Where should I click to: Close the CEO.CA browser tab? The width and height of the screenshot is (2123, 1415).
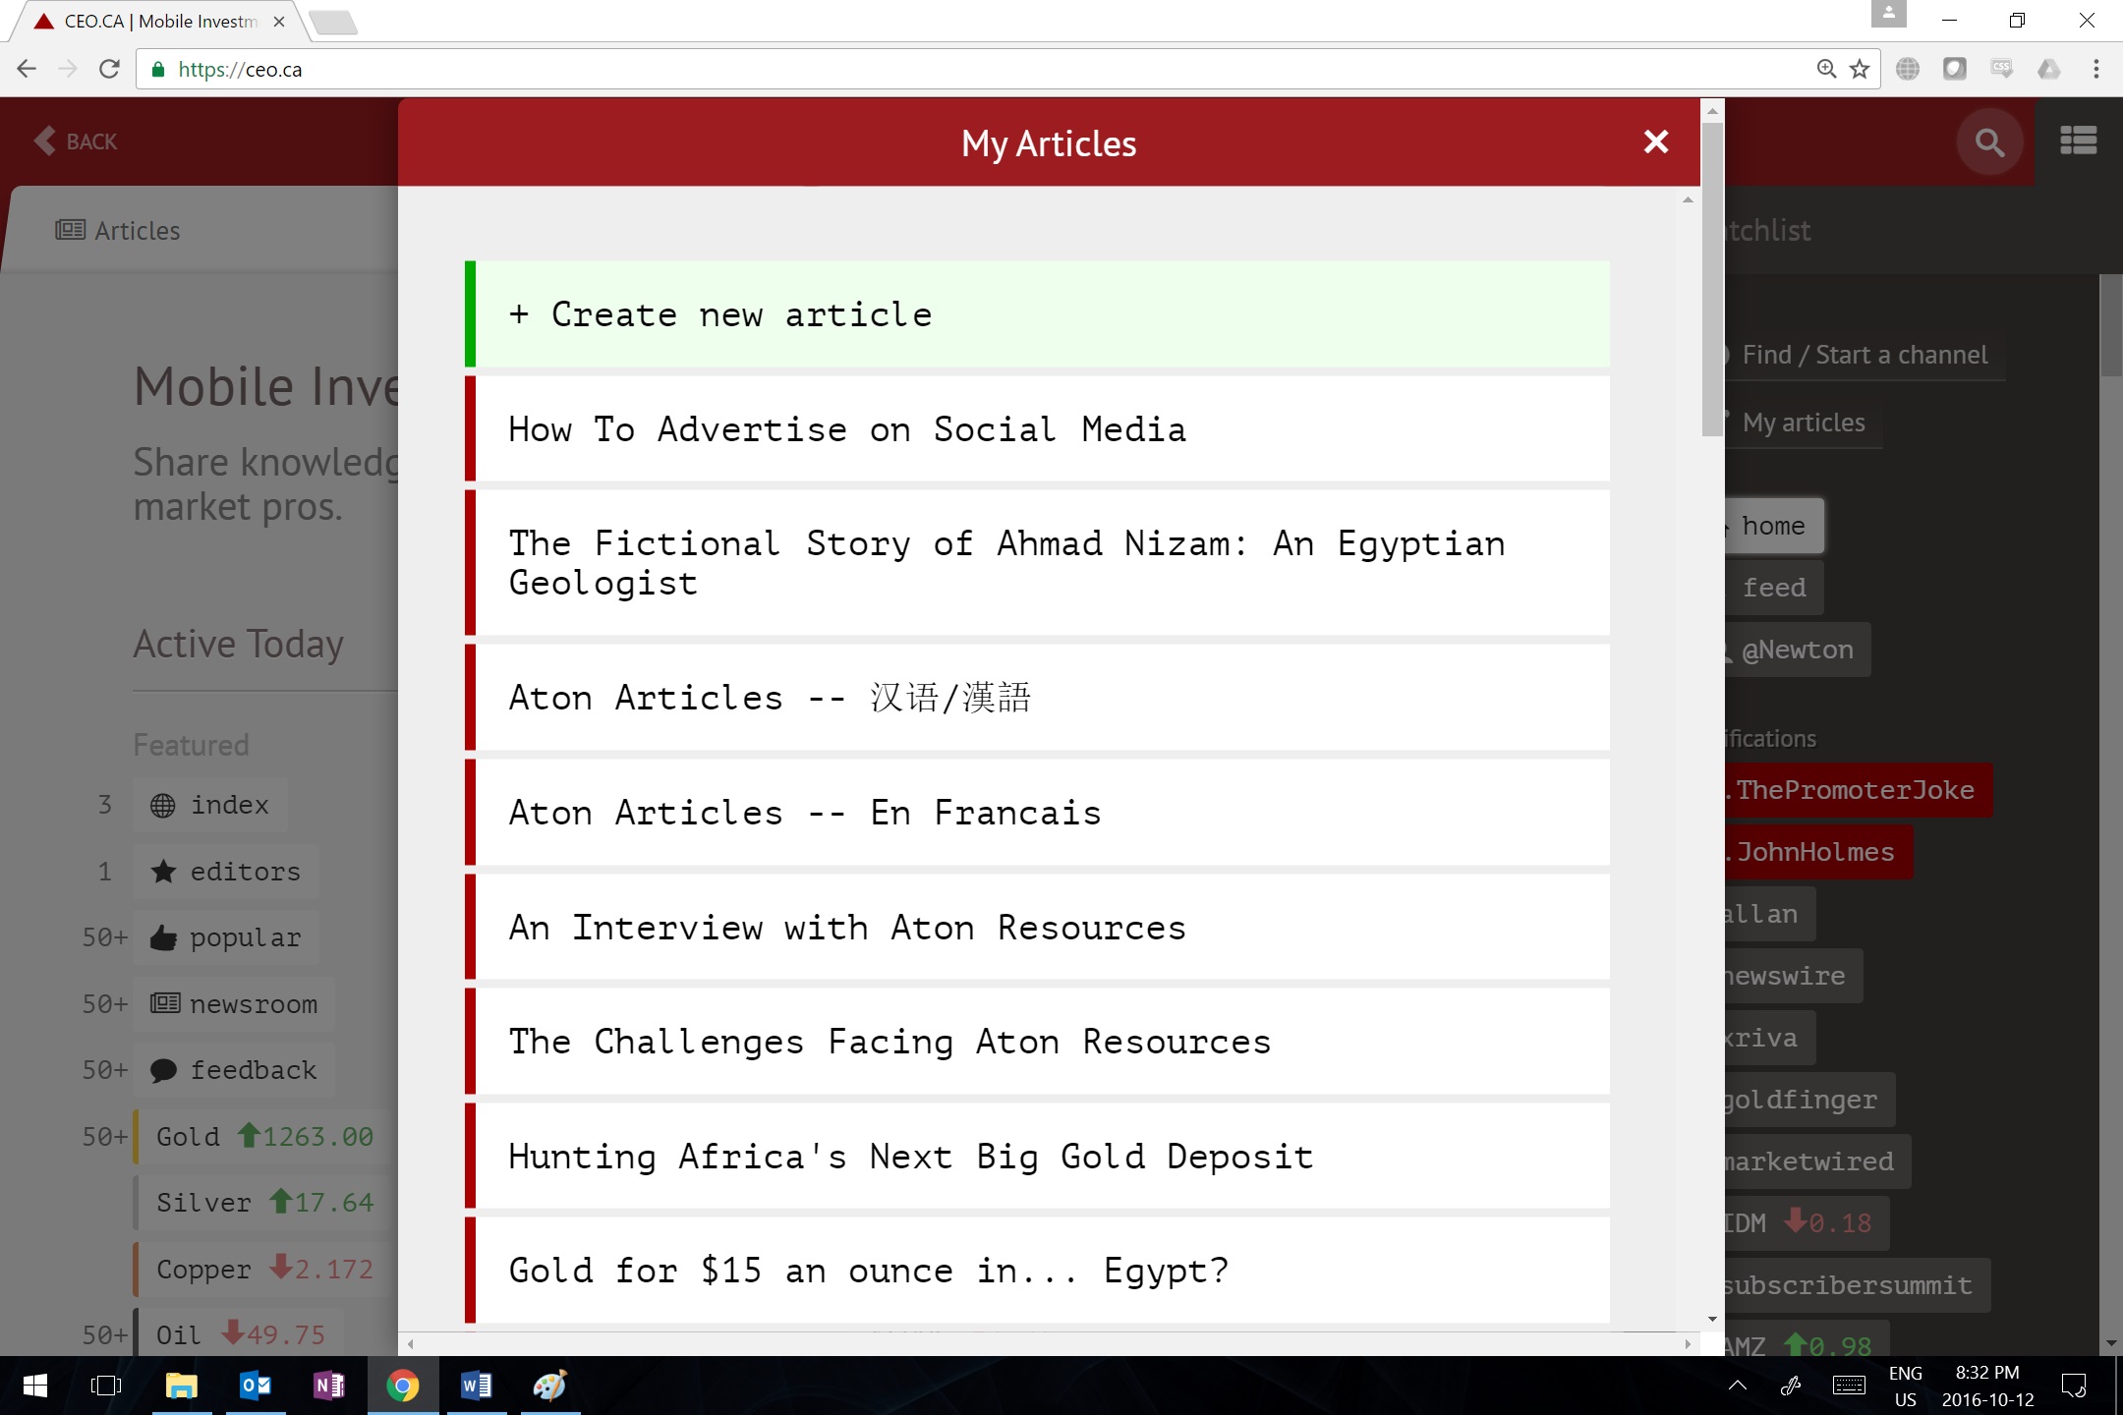(279, 21)
